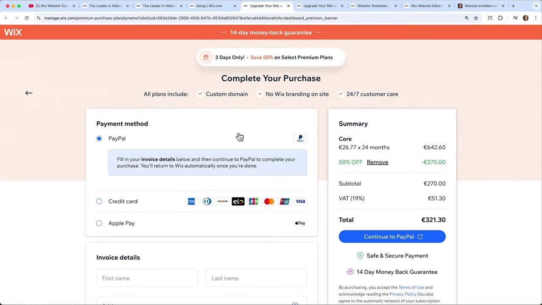The height and width of the screenshot is (305, 542).
Task: Click the PayPal logo icon
Action: click(x=300, y=139)
